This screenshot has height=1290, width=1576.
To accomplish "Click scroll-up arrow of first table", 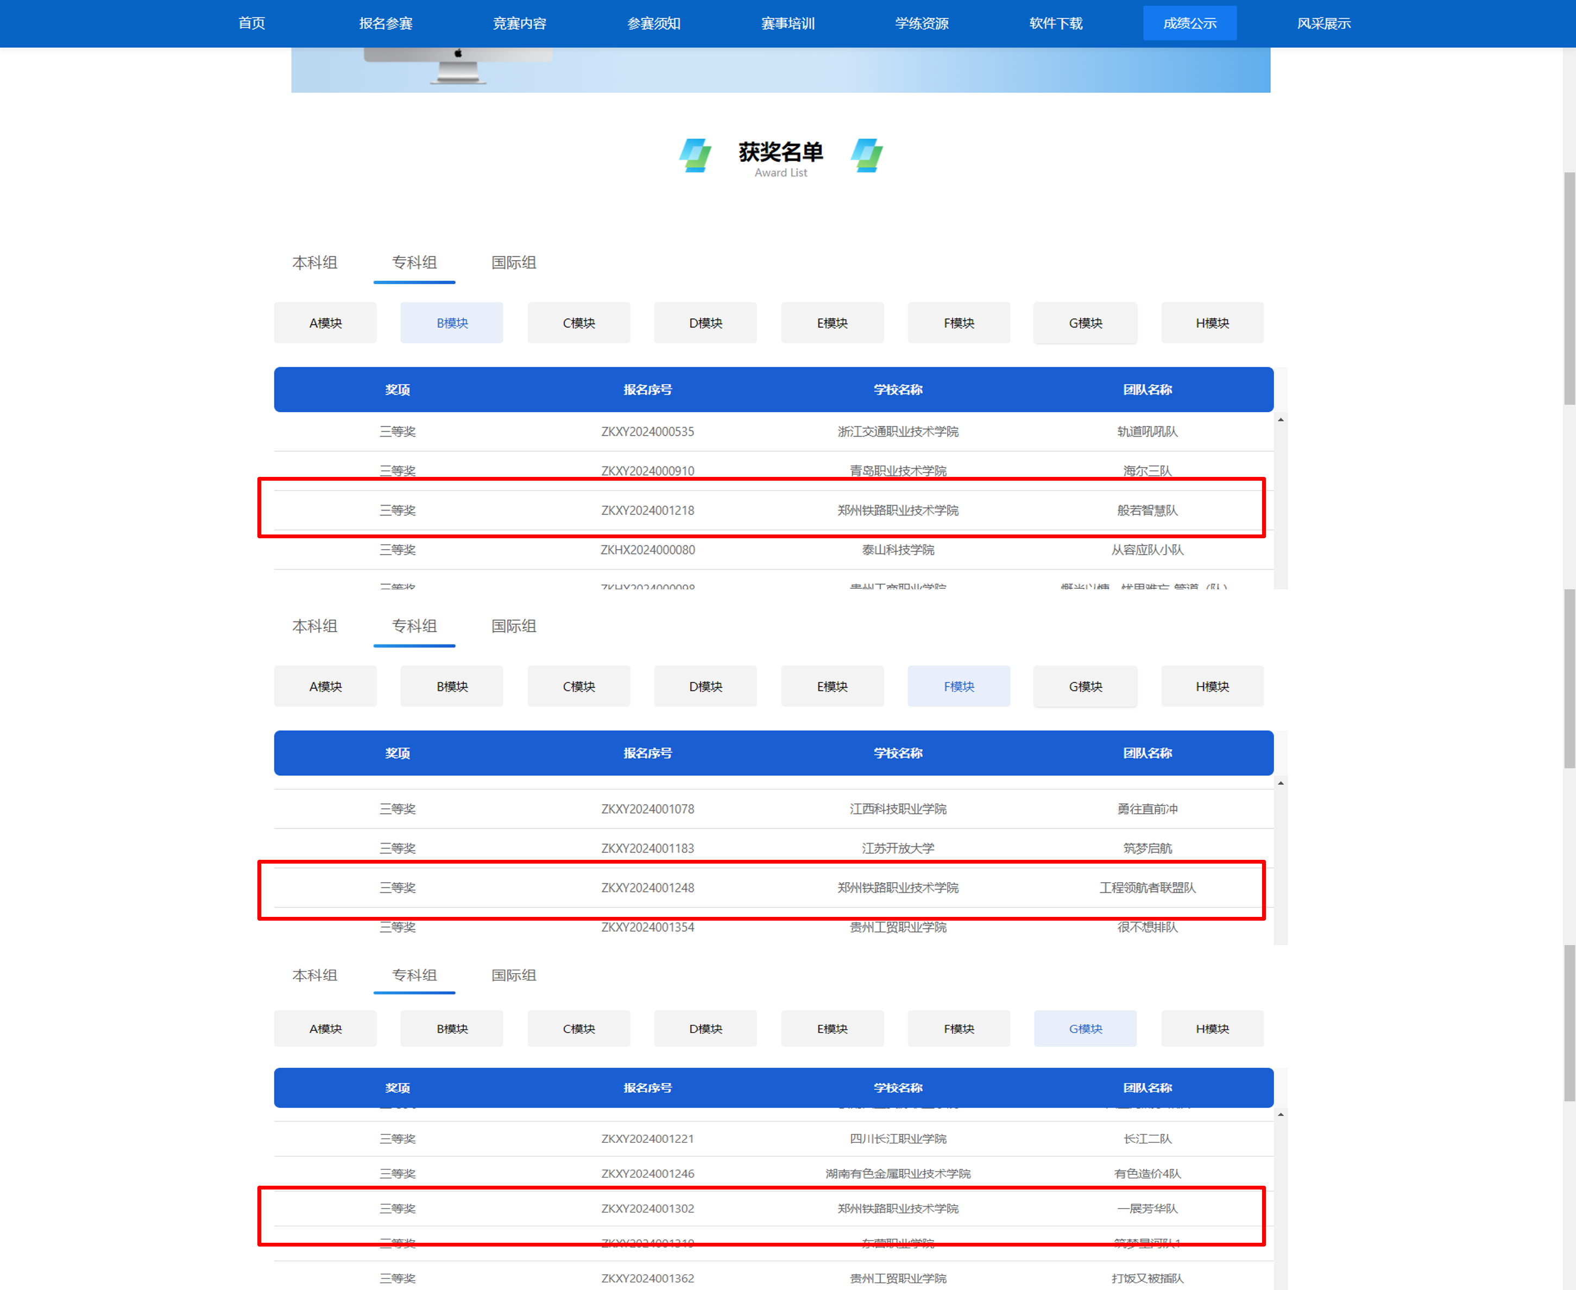I will 1280,420.
